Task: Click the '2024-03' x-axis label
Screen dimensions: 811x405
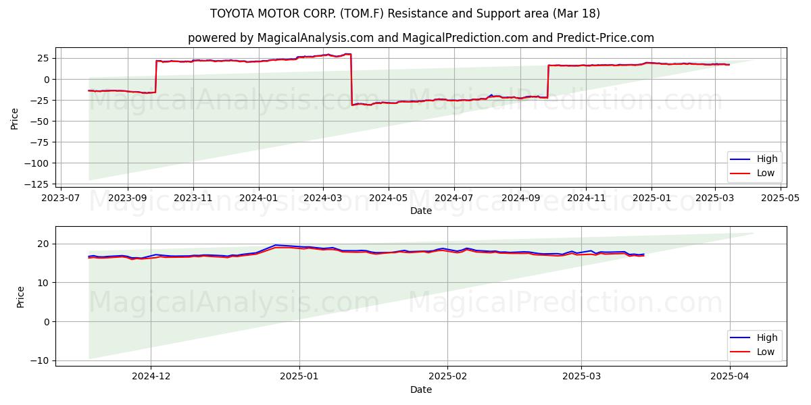Action: [322, 198]
